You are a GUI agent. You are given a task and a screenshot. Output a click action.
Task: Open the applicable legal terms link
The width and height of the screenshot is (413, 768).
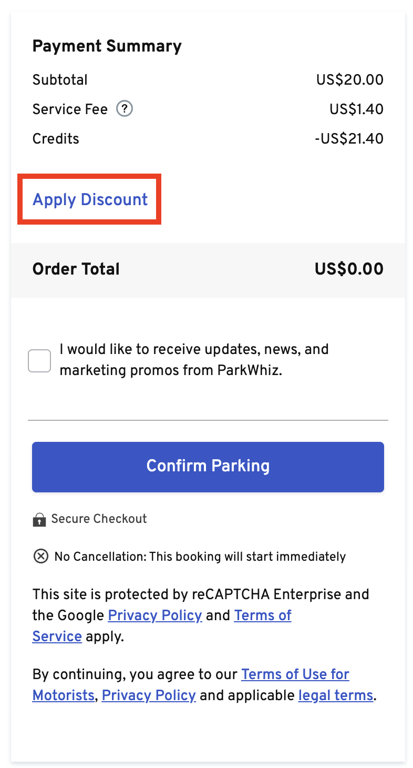click(335, 695)
